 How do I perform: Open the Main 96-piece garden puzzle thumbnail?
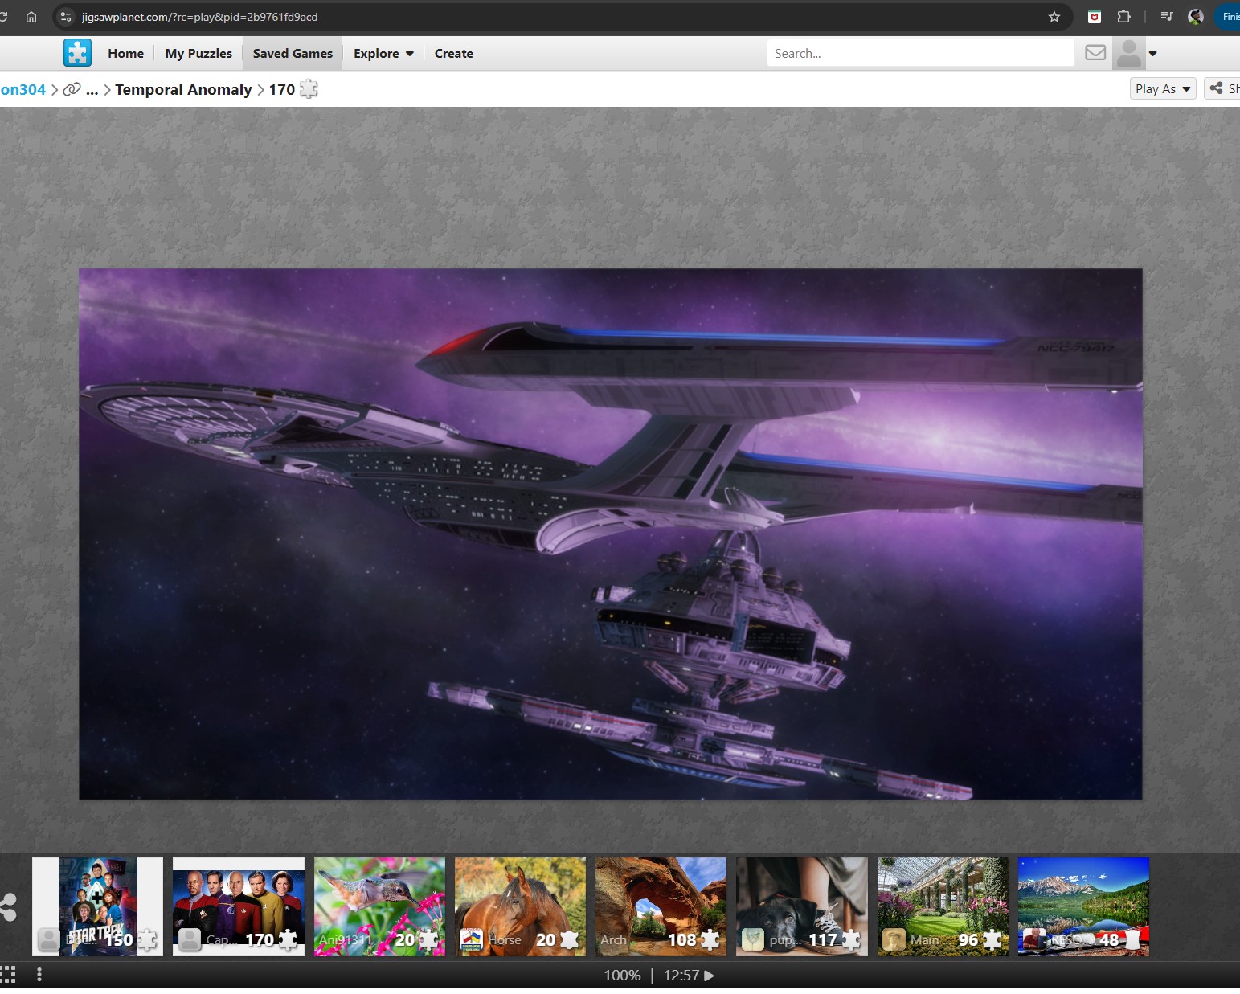click(943, 906)
